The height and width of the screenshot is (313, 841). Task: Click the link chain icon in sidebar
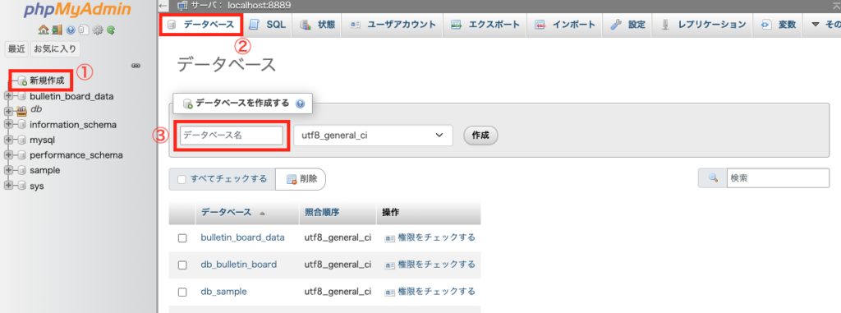click(136, 66)
